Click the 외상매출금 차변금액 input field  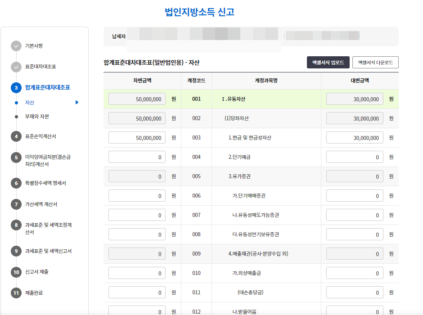137,272
